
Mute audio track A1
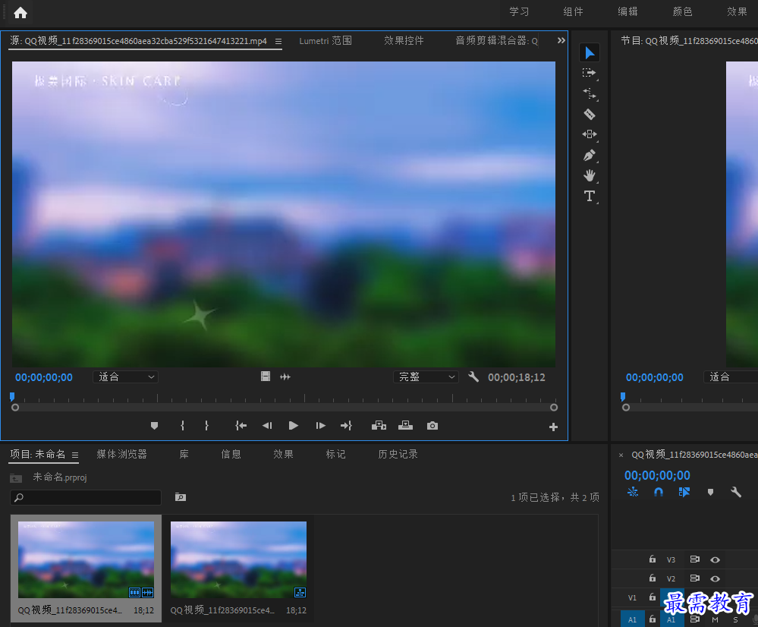715,619
